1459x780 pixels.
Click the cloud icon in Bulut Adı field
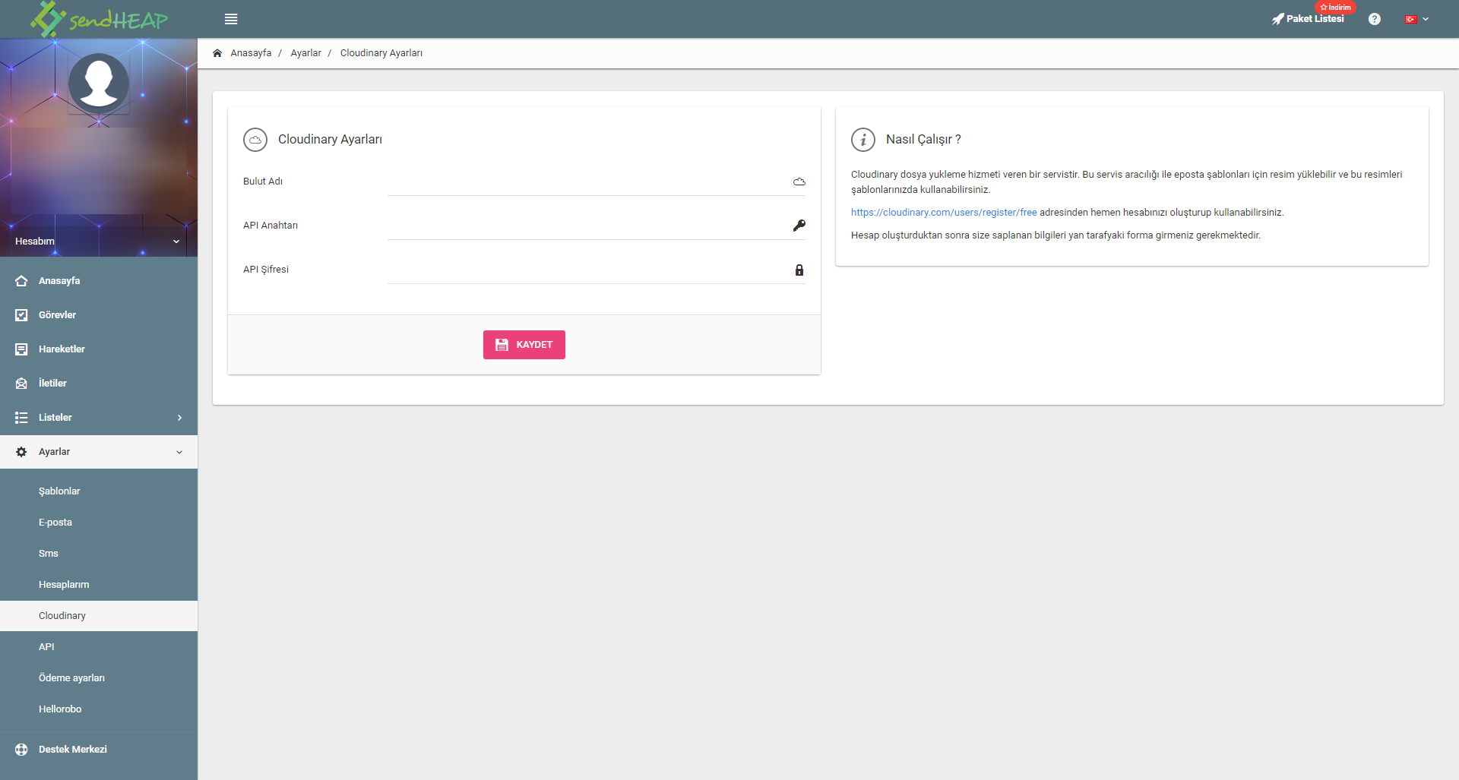pos(799,182)
